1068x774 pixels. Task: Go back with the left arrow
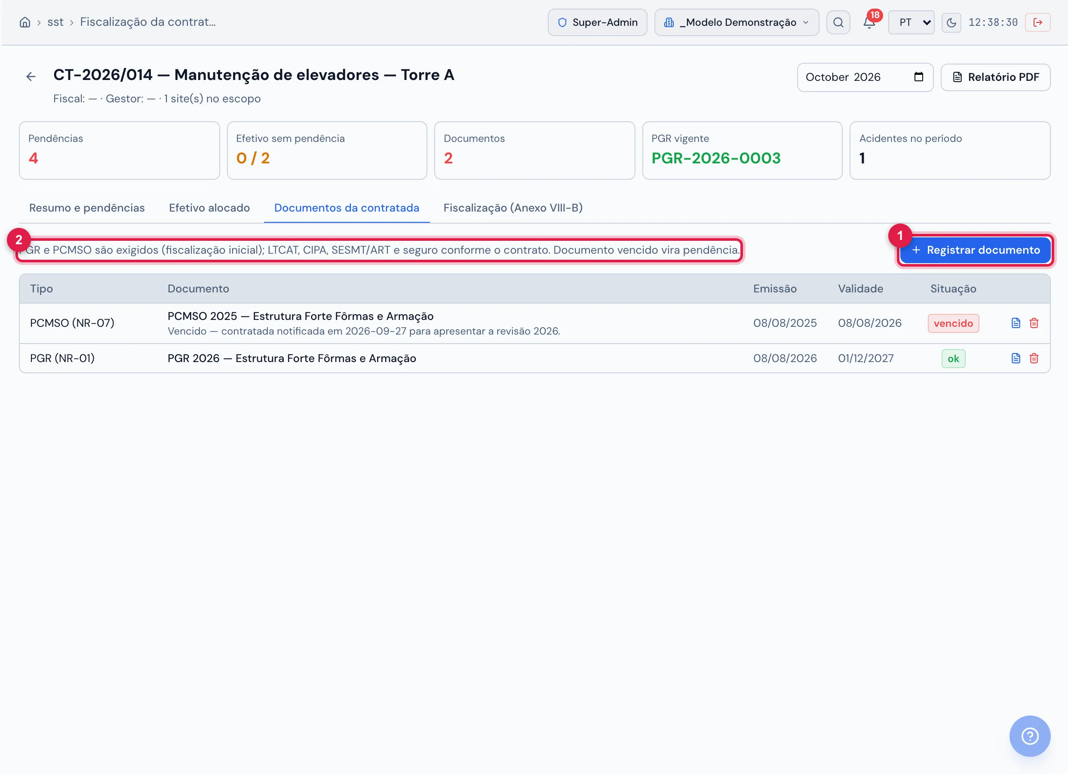point(31,76)
